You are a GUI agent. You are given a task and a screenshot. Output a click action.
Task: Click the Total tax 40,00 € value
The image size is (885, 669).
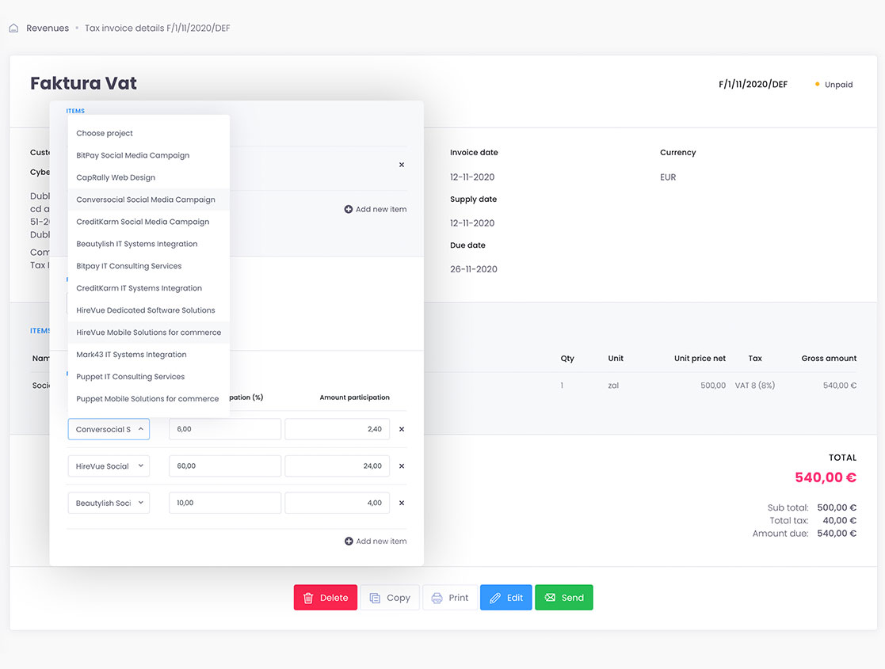point(839,521)
